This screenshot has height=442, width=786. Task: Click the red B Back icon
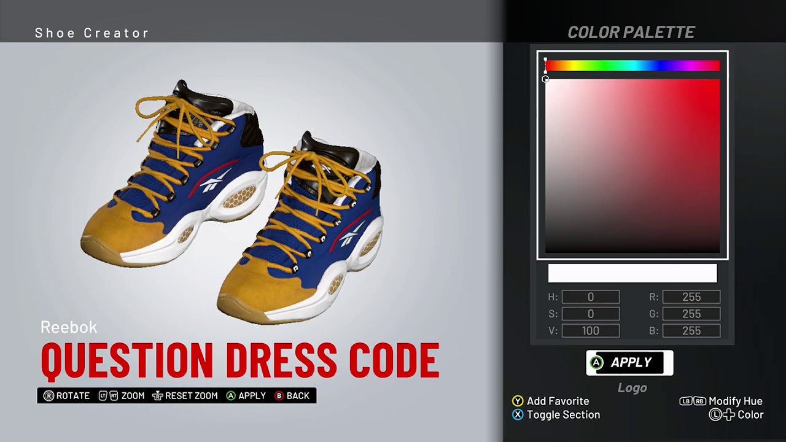point(279,396)
